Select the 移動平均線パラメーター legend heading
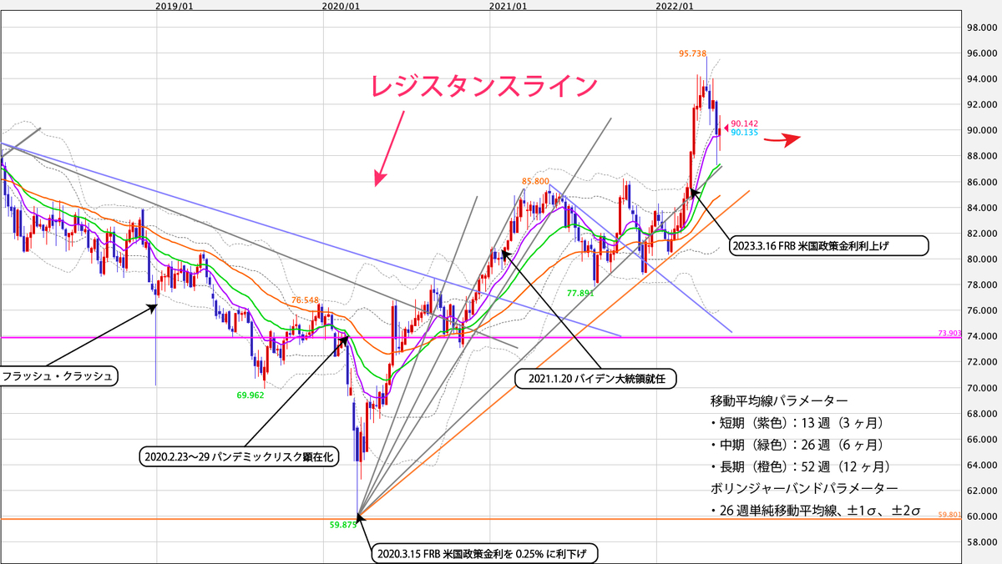 pyautogui.click(x=779, y=400)
